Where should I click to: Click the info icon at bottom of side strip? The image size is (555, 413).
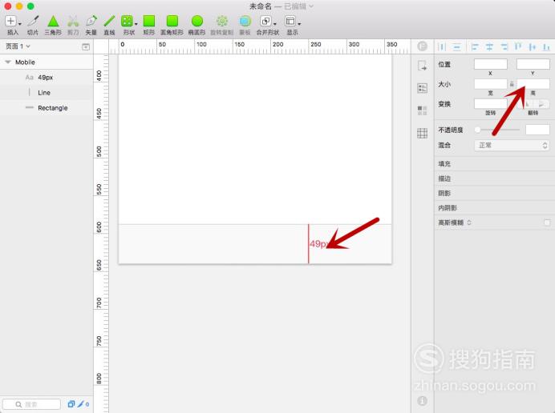tap(422, 401)
